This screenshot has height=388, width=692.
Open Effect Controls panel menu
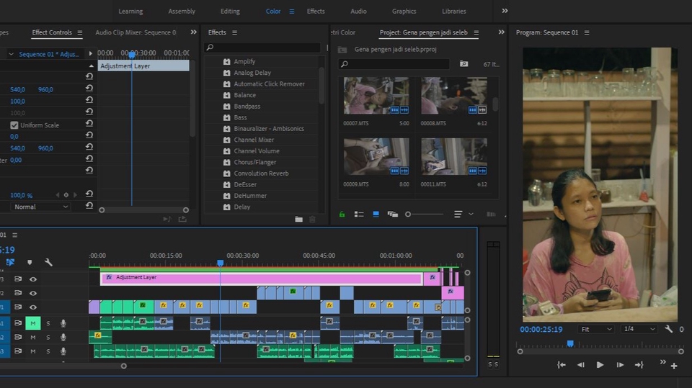tap(80, 32)
